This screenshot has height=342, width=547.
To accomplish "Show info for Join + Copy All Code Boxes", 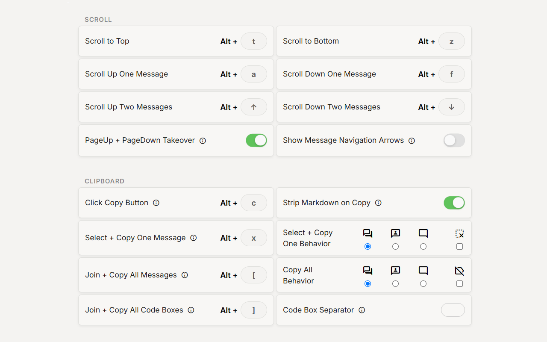I will coord(191,310).
